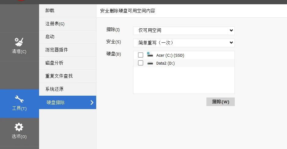Select the 工具(T) tools wrench icon
The height and width of the screenshot is (149, 287).
pyautogui.click(x=19, y=99)
